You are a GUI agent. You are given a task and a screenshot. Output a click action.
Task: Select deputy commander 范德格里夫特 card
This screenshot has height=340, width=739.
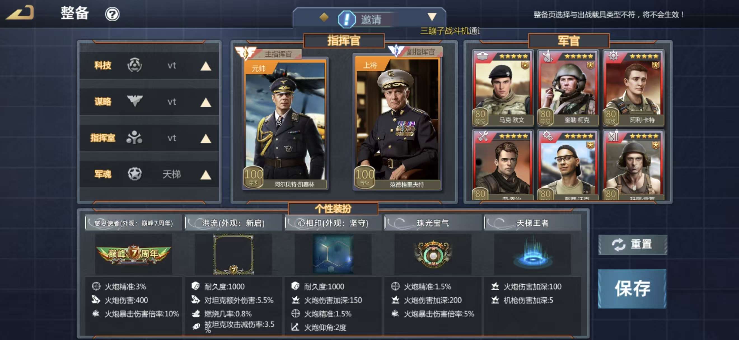tap(397, 123)
